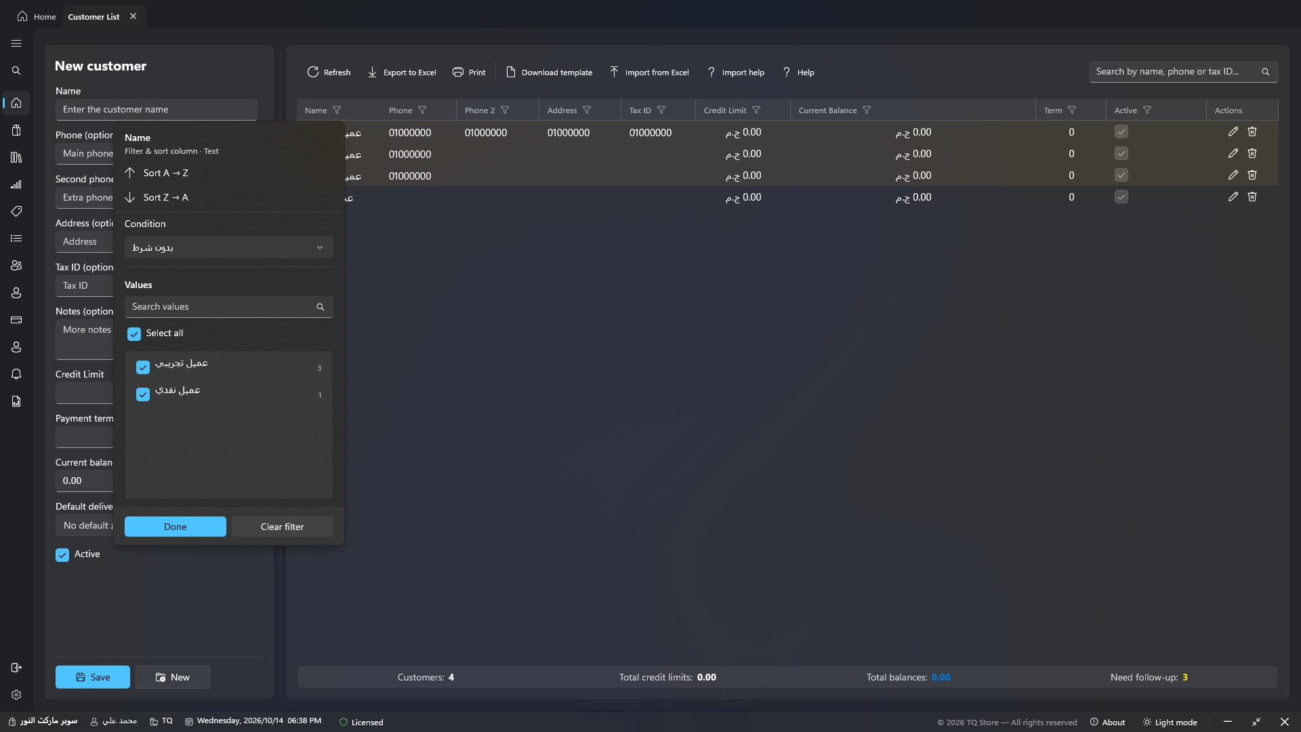This screenshot has width=1301, height=732.
Task: Click Export to Excel
Action: click(402, 73)
